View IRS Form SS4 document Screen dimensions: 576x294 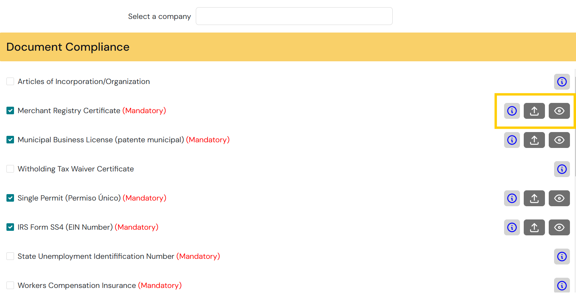coord(559,227)
